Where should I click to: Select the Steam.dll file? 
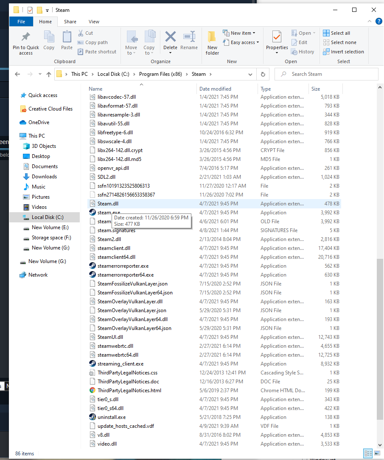pyautogui.click(x=214, y=204)
